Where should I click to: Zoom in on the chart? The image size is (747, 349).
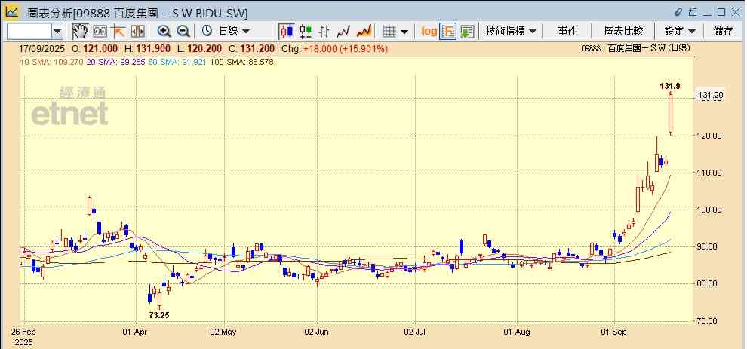(x=164, y=32)
